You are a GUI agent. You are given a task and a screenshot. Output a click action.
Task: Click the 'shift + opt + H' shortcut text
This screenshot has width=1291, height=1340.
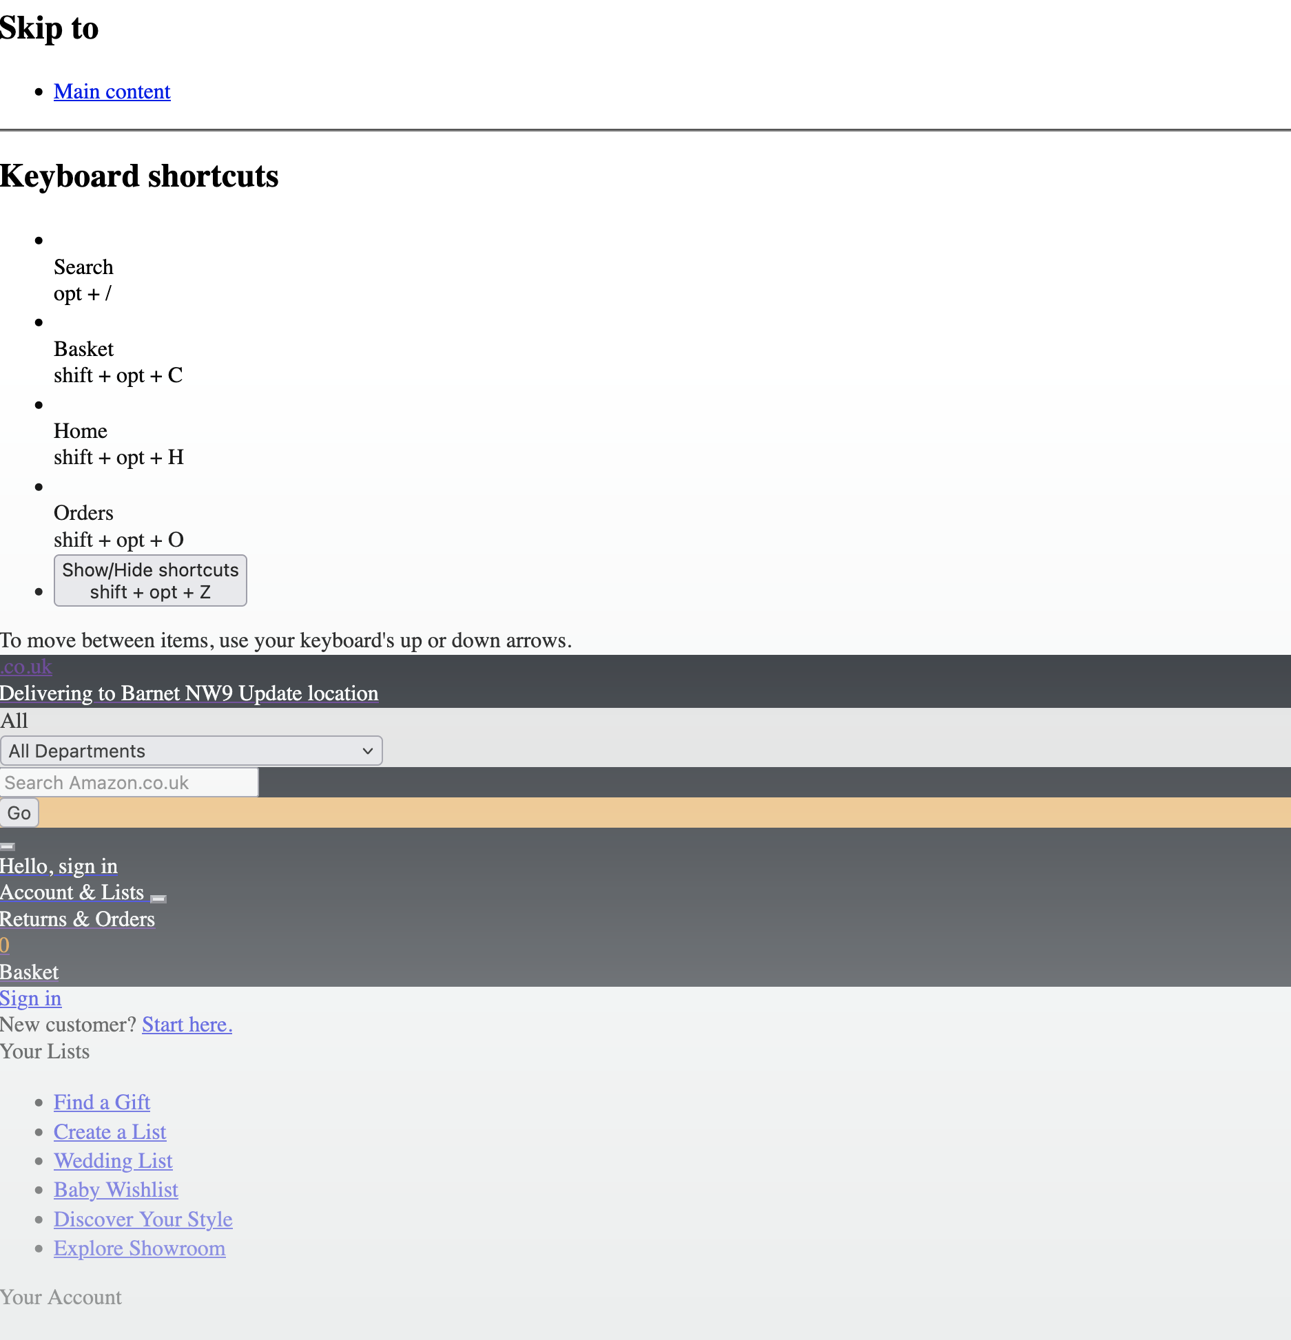coord(119,457)
